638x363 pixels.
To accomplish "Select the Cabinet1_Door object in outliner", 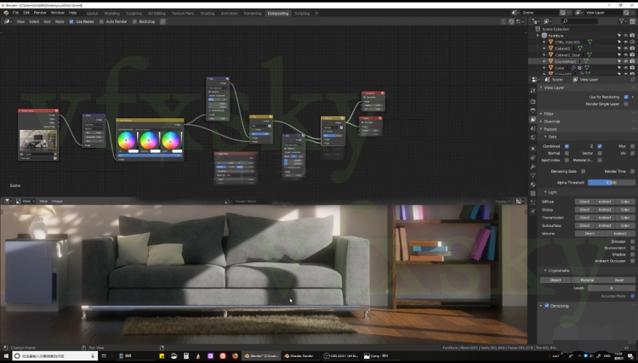I will [x=567, y=55].
